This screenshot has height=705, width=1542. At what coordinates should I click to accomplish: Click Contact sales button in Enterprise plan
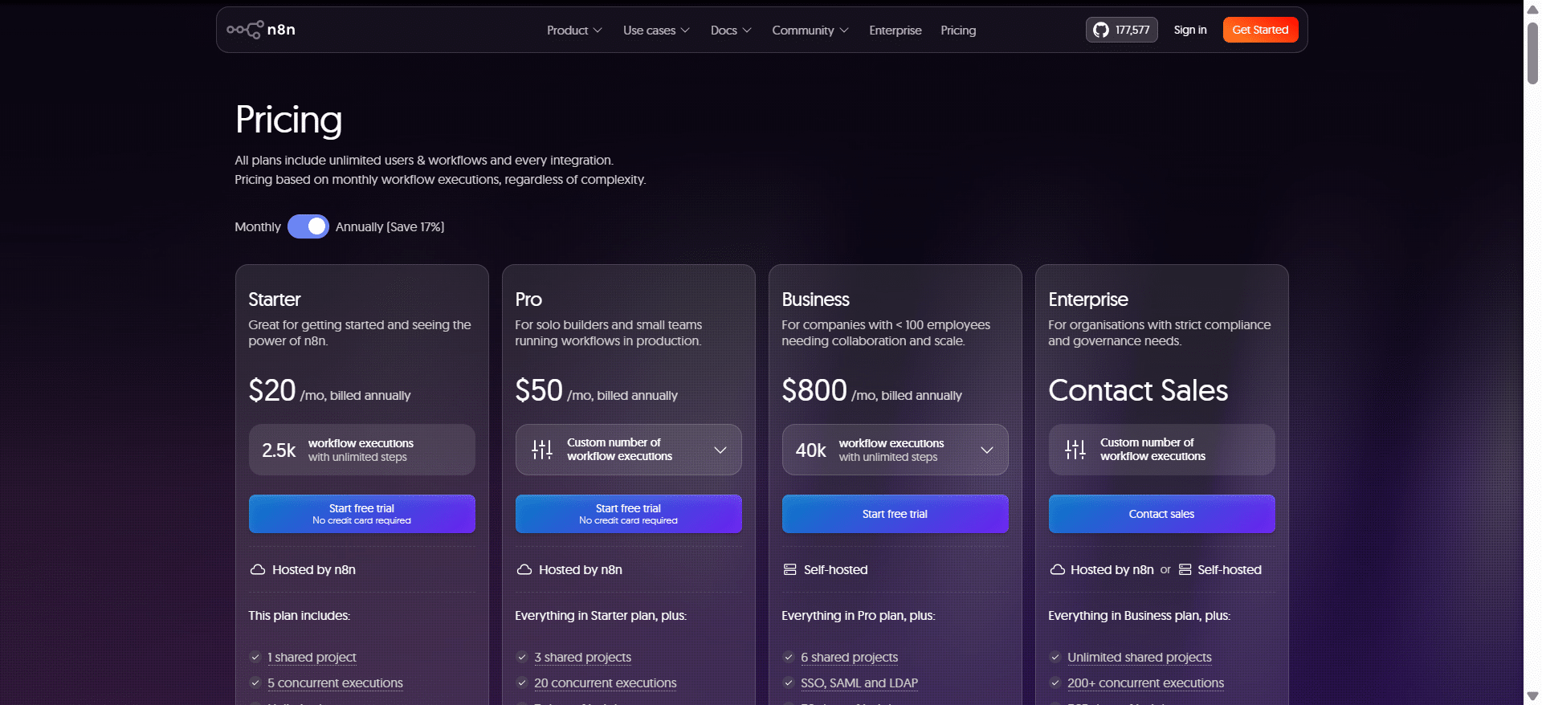tap(1161, 514)
